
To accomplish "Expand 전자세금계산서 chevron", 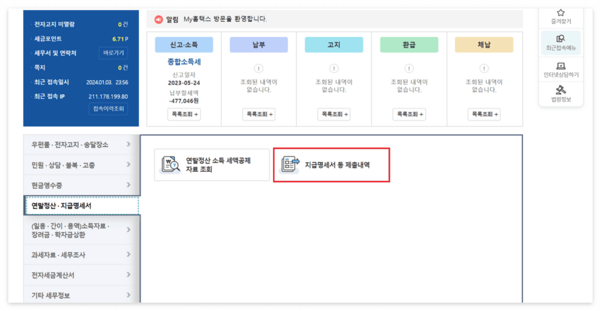I will tap(128, 275).
